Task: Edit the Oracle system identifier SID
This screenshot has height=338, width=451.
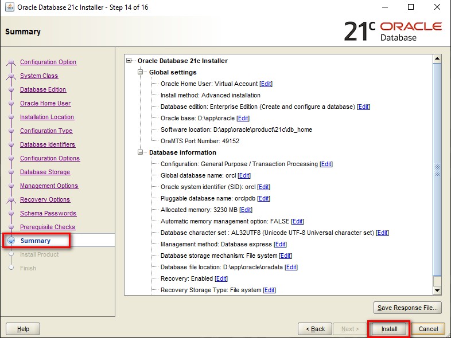Action: [x=263, y=187]
